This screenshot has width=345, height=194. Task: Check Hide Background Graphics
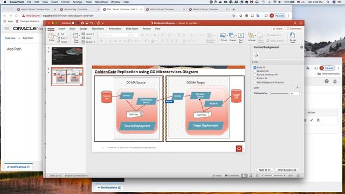click(x=255, y=82)
